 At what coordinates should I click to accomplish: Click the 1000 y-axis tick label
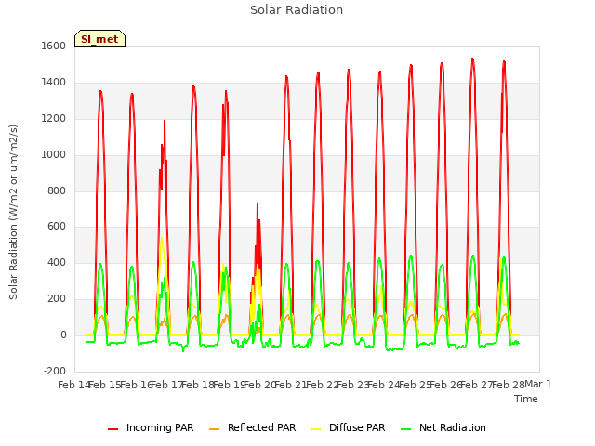[54, 154]
